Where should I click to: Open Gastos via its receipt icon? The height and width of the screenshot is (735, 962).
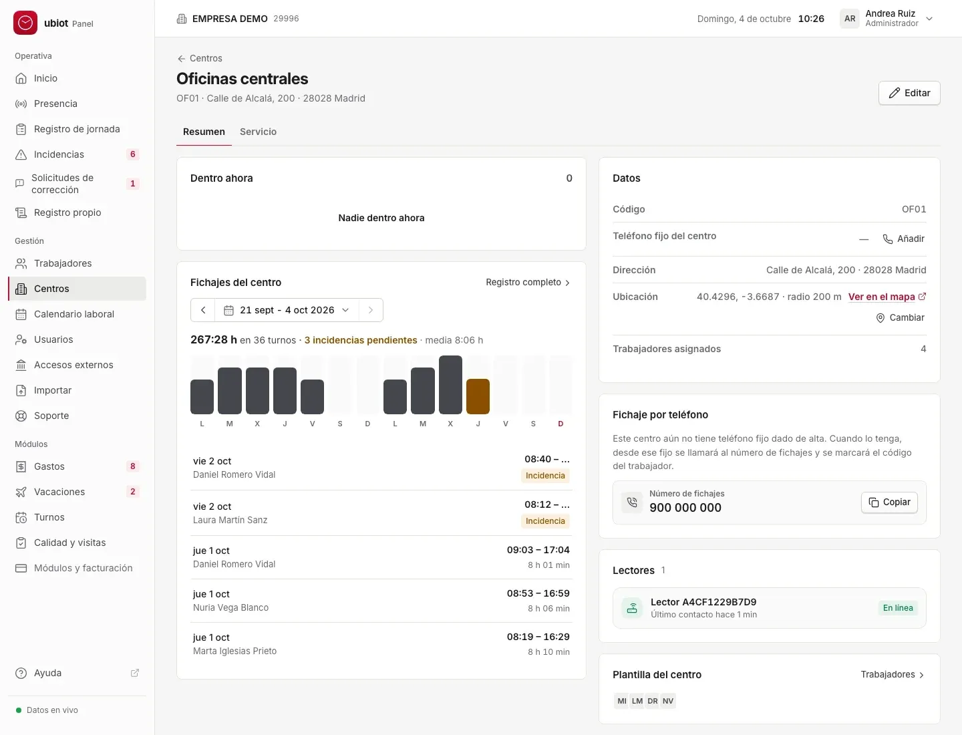tap(21, 466)
